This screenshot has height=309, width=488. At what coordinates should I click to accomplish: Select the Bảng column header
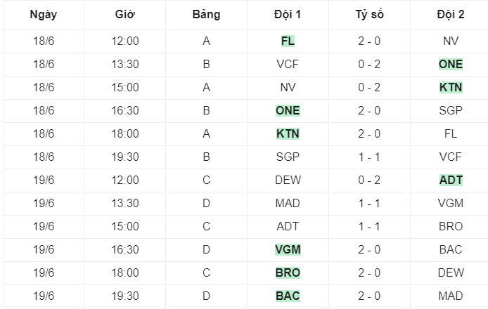click(x=206, y=15)
